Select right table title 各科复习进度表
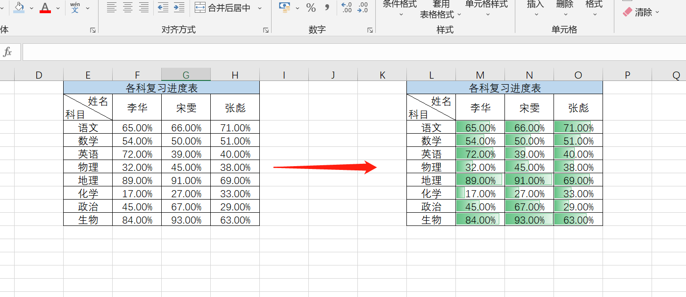 (x=505, y=88)
